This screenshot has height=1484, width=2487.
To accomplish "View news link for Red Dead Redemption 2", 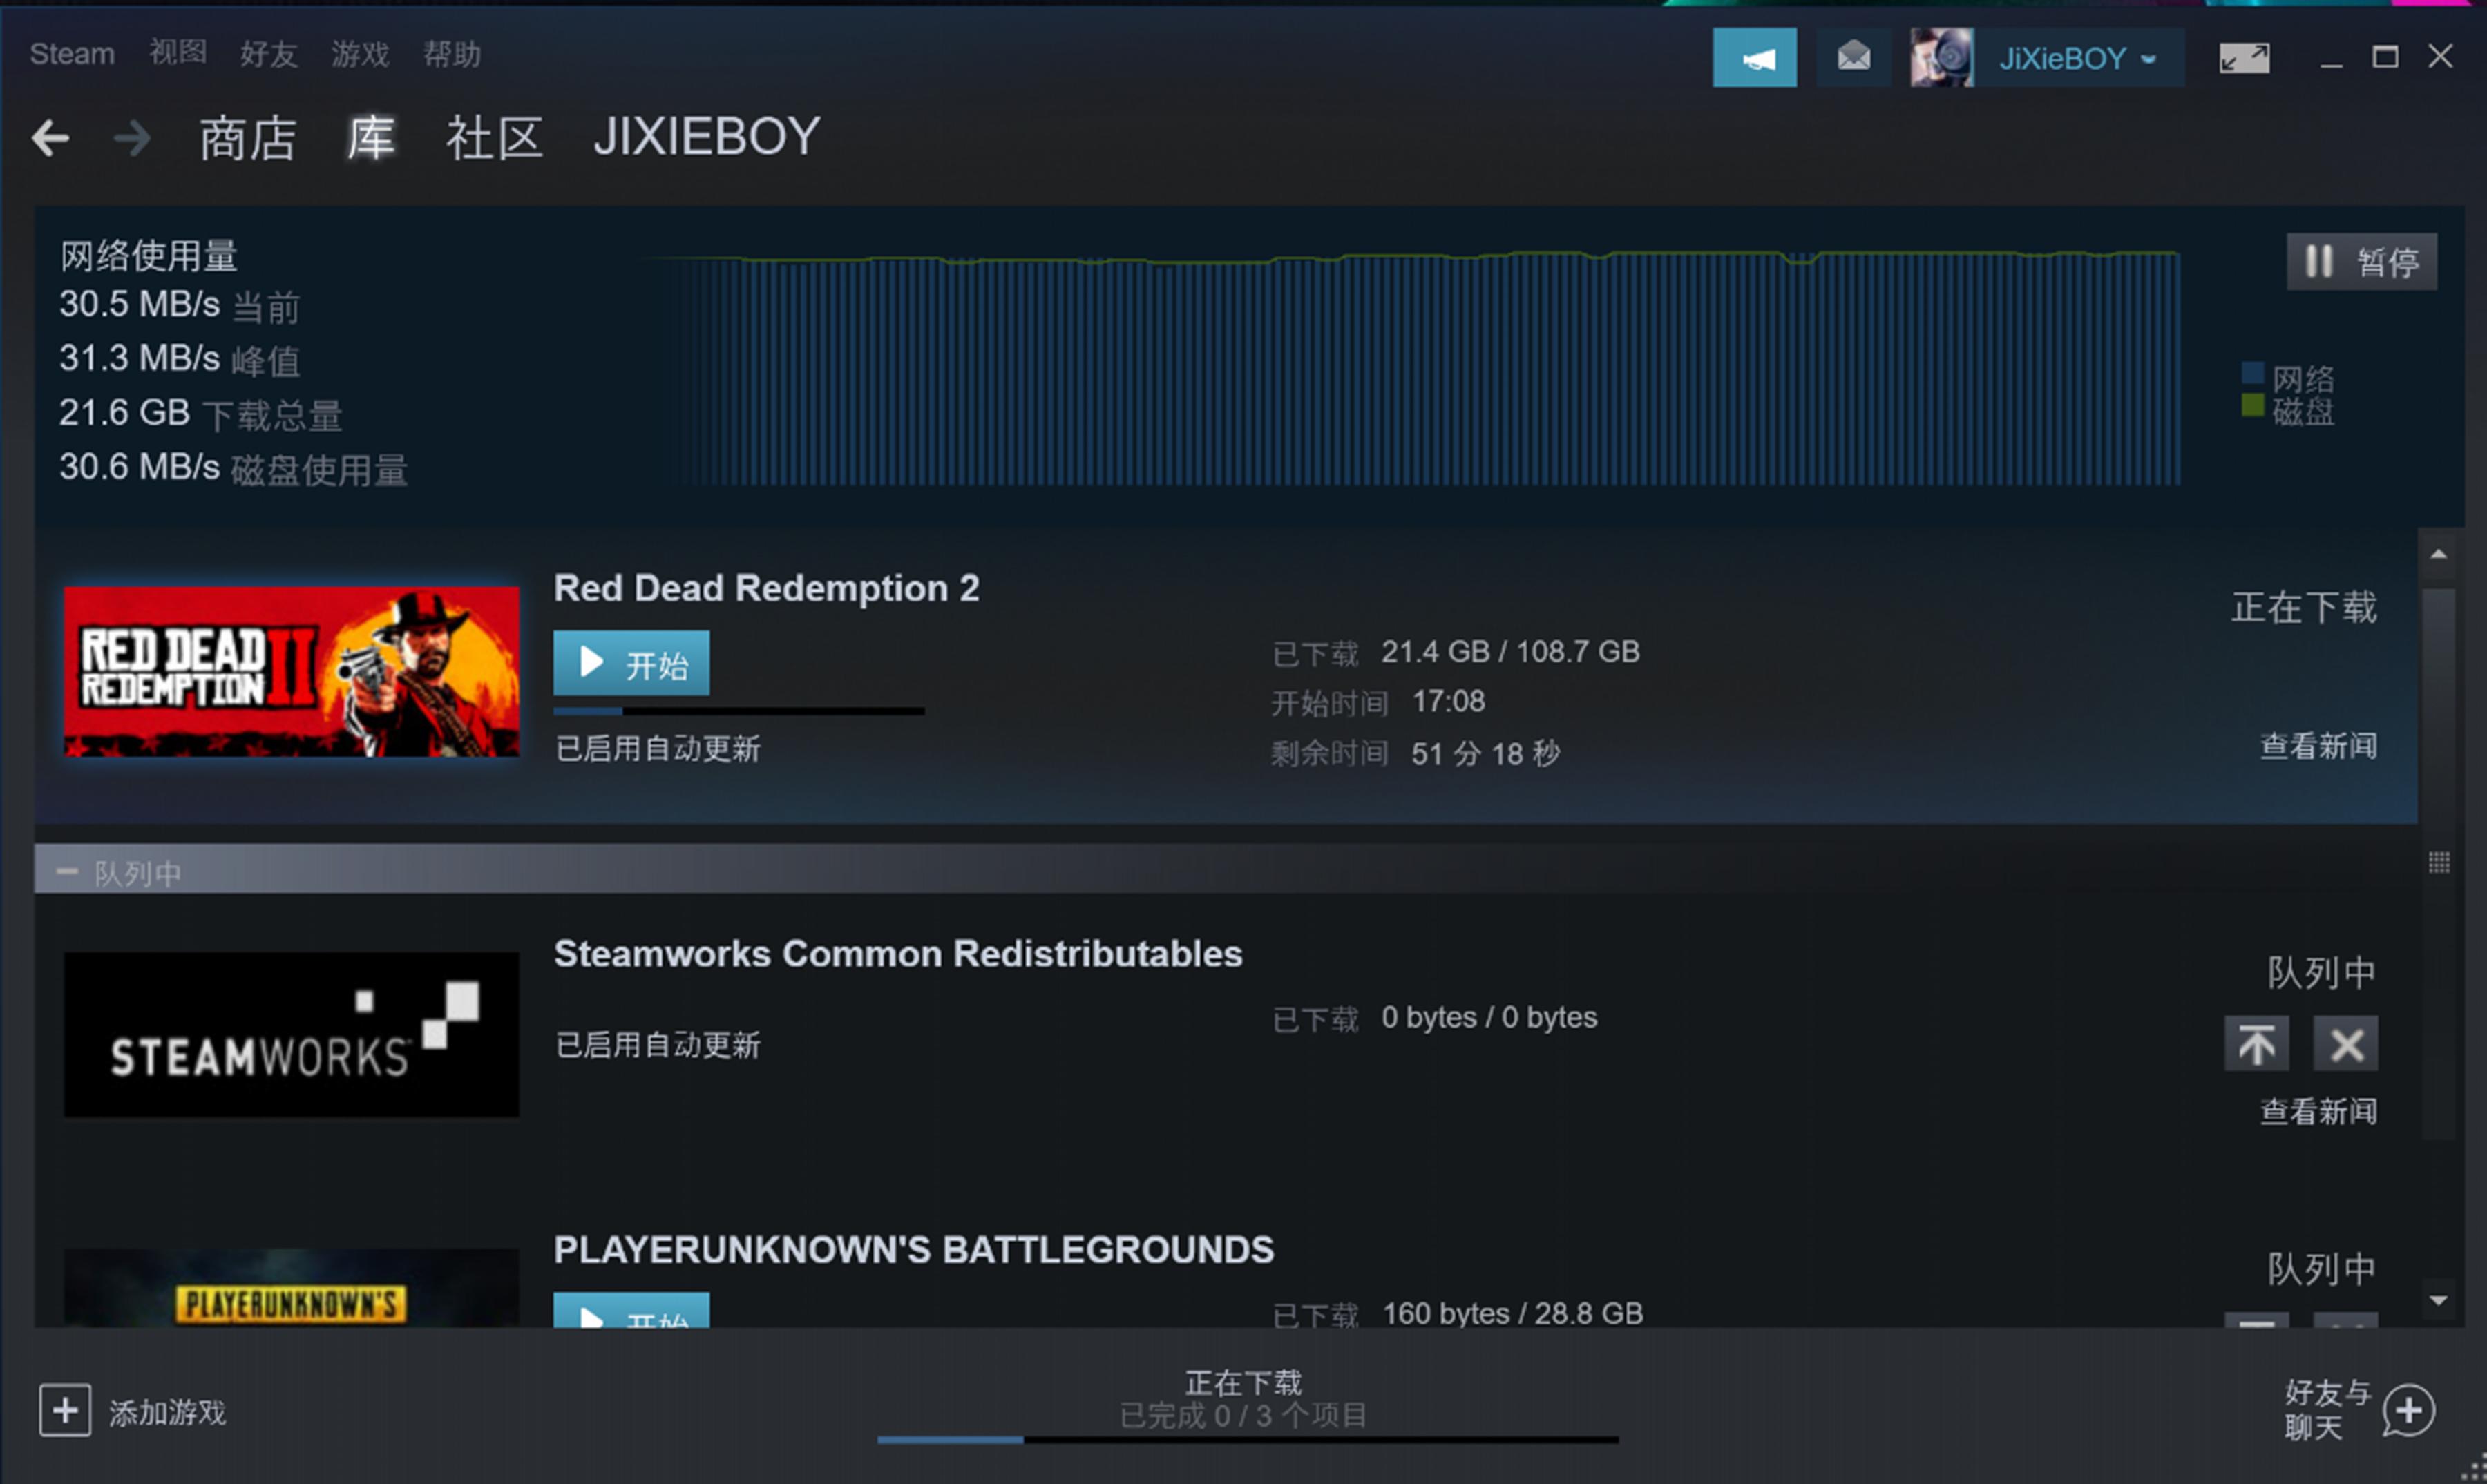I will [2317, 746].
